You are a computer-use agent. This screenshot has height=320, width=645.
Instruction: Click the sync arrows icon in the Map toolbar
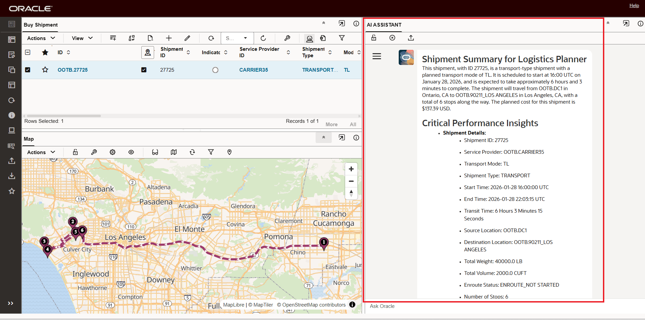pyautogui.click(x=192, y=152)
